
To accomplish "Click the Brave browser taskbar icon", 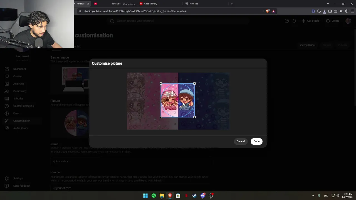I will [x=170, y=196].
